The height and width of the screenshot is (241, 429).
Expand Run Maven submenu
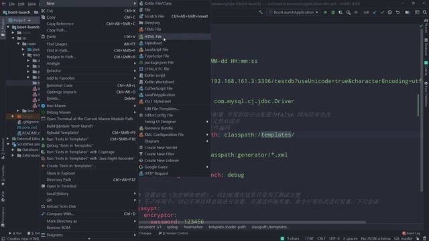click(88, 106)
